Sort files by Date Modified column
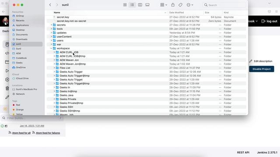The image size is (280, 157). click(176, 13)
